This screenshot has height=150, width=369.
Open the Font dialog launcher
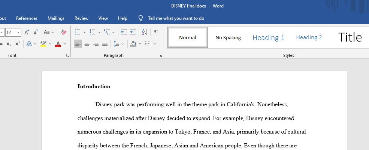click(68, 55)
